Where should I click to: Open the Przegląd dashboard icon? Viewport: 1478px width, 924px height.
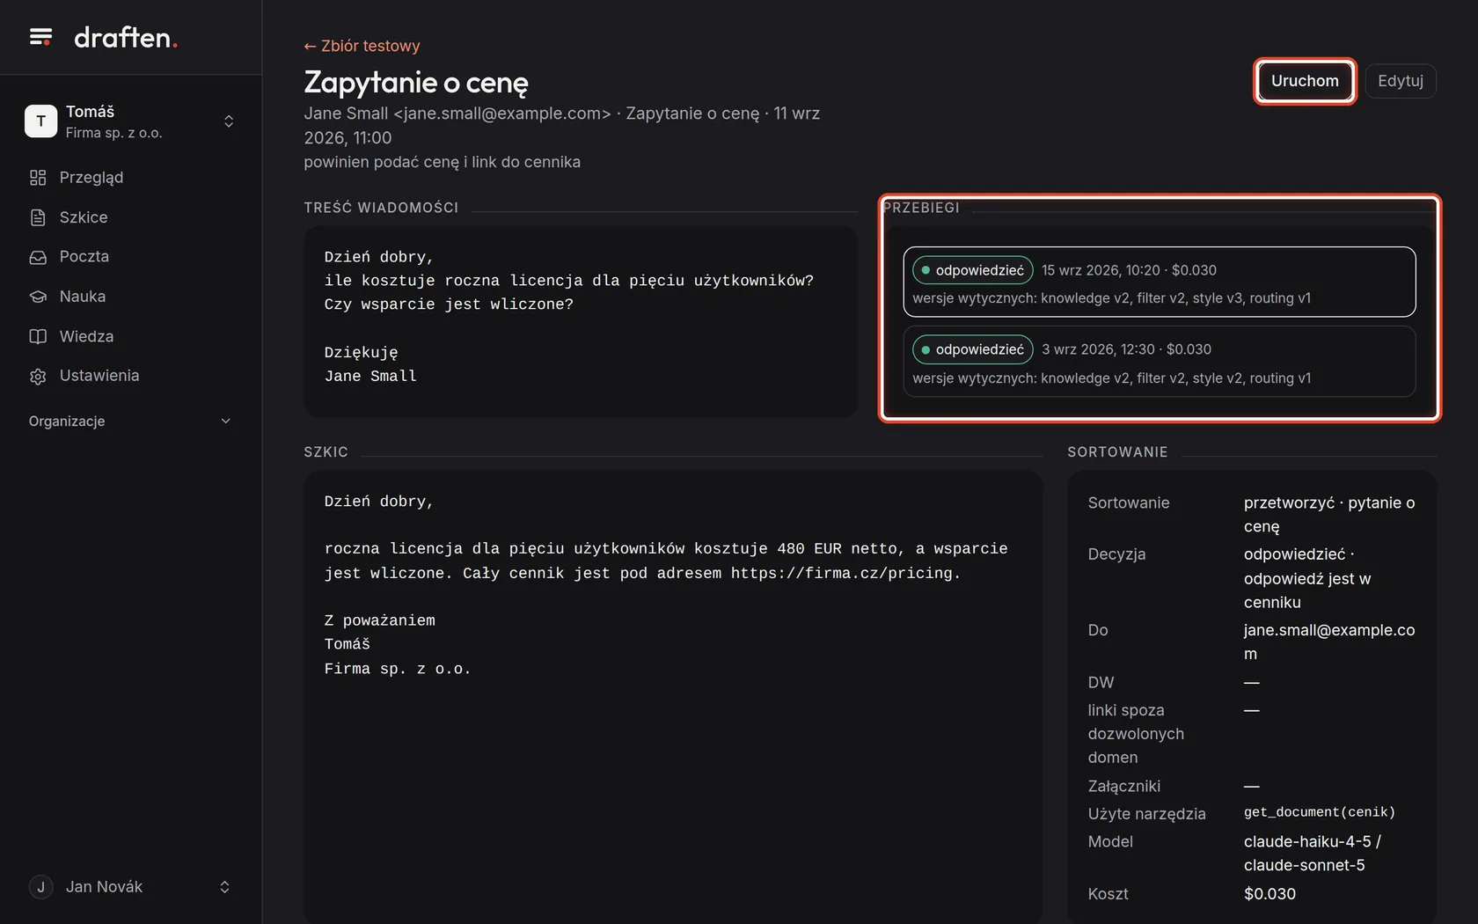[x=38, y=178]
